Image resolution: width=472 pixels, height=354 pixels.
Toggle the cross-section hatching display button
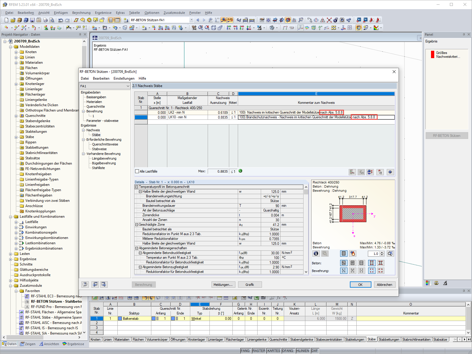(344, 253)
